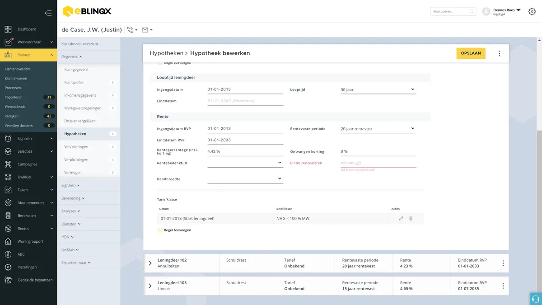This screenshot has height=305, width=542.
Task: Click the phone icon beside client name
Action: (131, 30)
